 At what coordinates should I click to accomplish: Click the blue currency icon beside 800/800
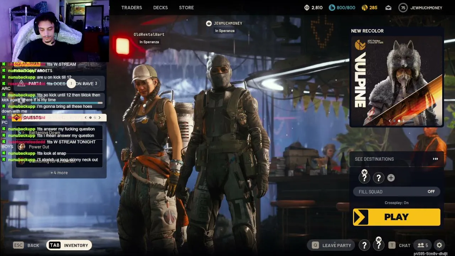click(332, 7)
